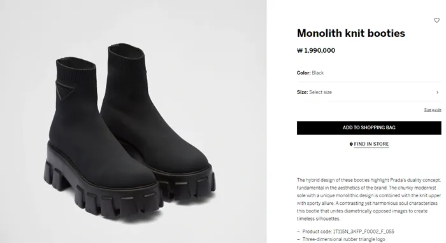Screen dimensions: 446x243
Task: Click the Add to Shopping Bag button
Action: [369, 128]
